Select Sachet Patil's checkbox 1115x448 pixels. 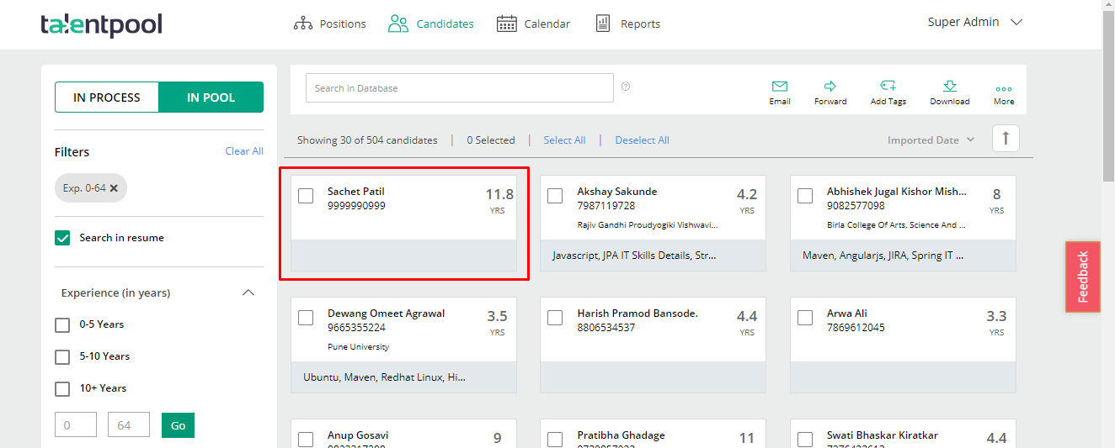click(306, 196)
